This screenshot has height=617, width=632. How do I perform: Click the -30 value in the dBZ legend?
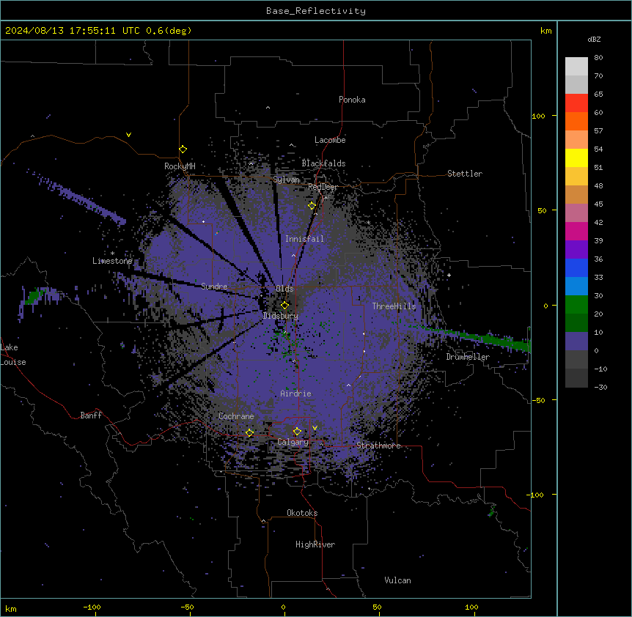tap(600, 387)
